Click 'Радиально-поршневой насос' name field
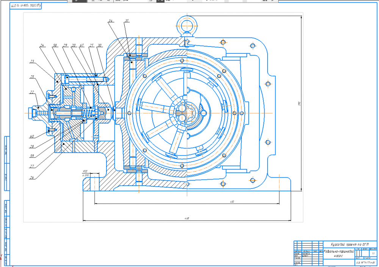Screen dimensions: 379x267 [338, 253]
